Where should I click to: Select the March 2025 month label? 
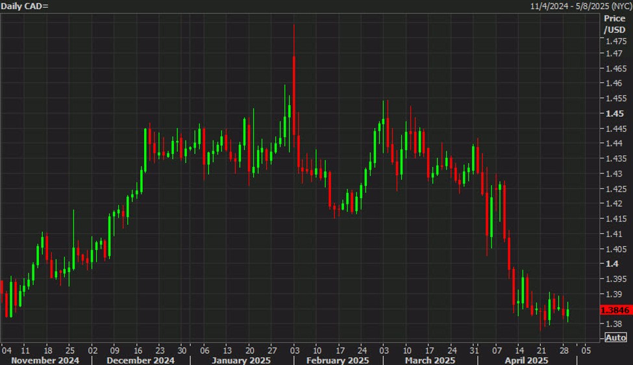point(430,360)
